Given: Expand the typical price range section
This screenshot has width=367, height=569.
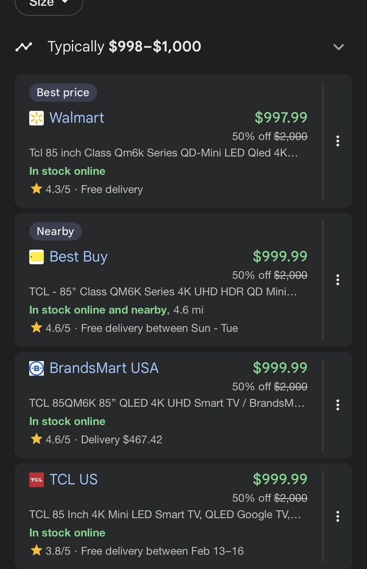Looking at the screenshot, I should coord(339,47).
